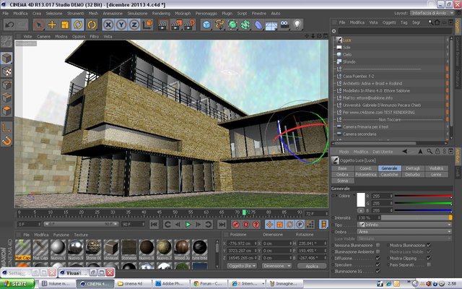
Task: Select Camera Primaria per il test object
Action: tap(365, 127)
